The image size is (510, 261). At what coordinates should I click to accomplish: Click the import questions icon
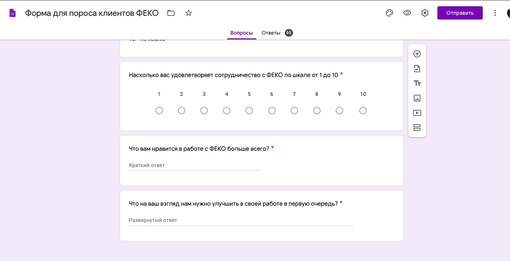coord(417,69)
